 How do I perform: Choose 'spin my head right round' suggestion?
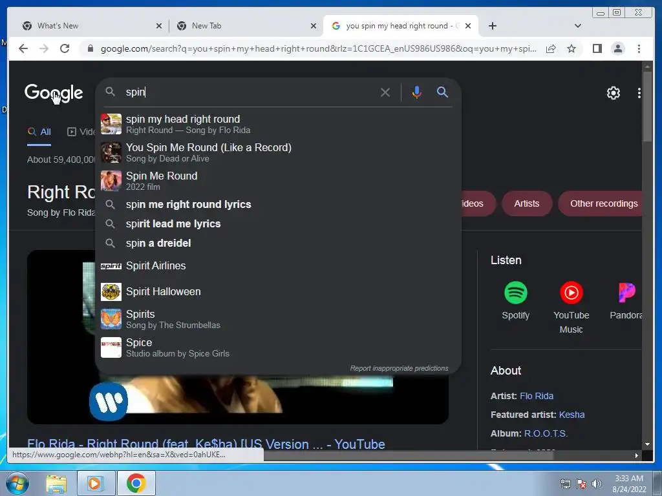[x=278, y=124]
